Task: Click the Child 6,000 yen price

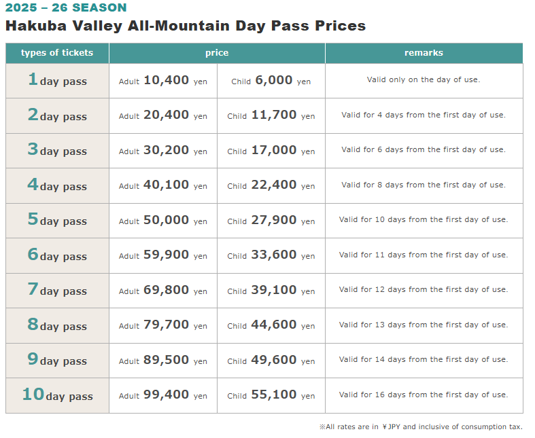Action: click(x=271, y=80)
